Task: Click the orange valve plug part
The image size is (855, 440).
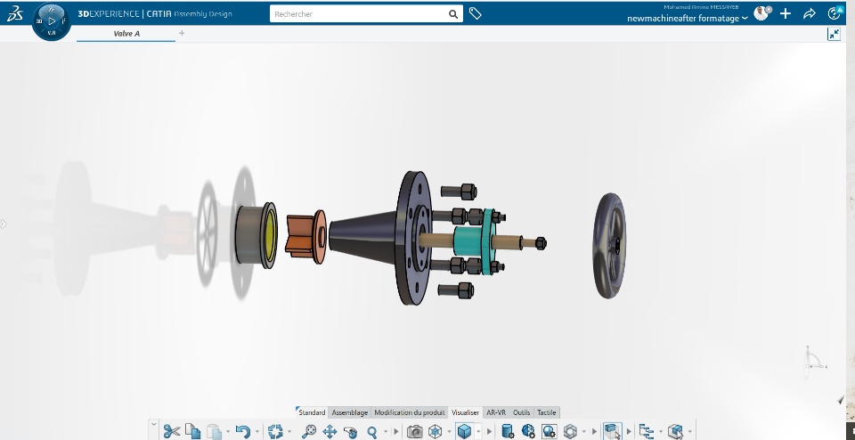Action: click(x=305, y=237)
